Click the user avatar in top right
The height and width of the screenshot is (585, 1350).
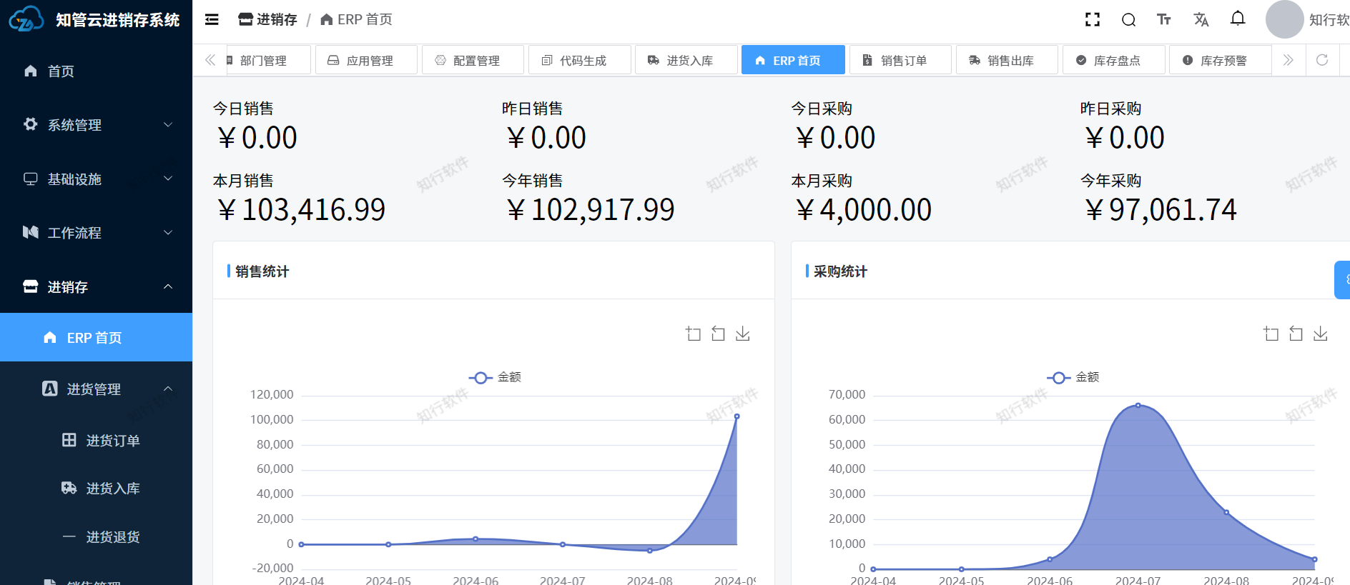1284,20
